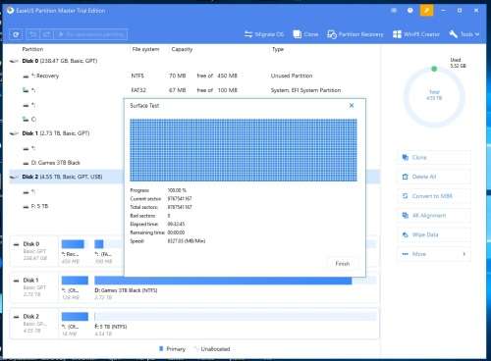
Task: Click the side panel Clone action
Action: click(434, 158)
